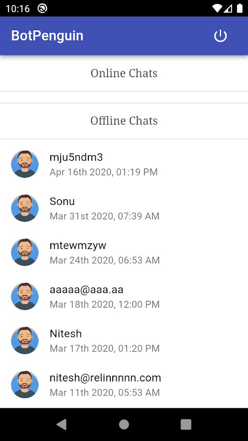
Task: Select the mtewmzyw conversation
Action: pyautogui.click(x=124, y=252)
